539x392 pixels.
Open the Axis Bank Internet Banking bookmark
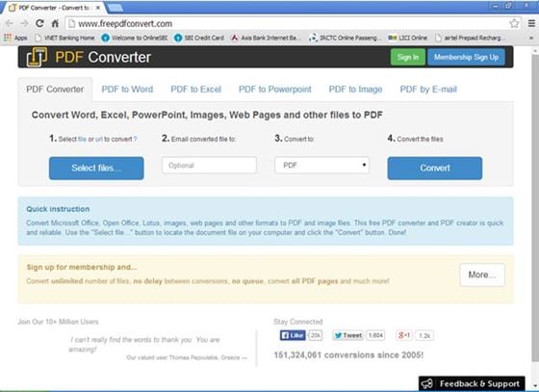[x=266, y=38]
